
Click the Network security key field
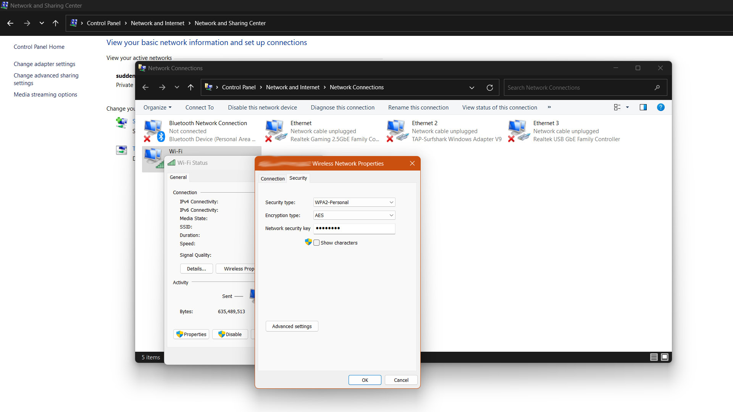click(x=354, y=229)
